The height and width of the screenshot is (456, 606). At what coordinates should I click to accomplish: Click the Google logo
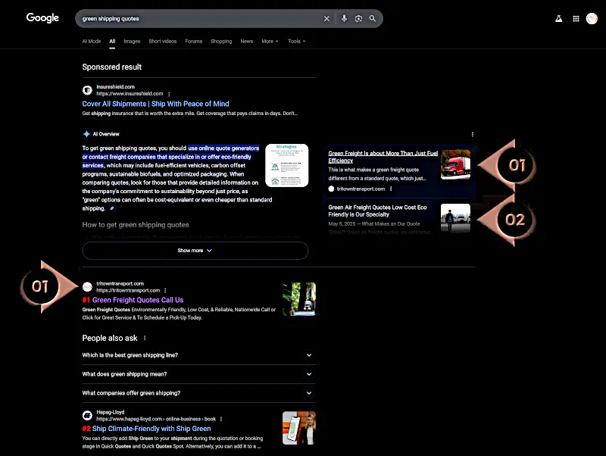[42, 18]
